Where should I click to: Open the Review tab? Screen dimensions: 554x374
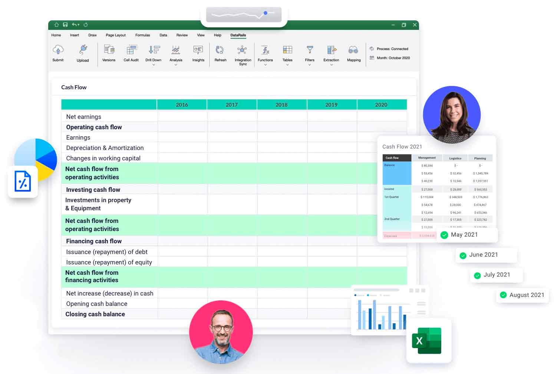tap(182, 35)
